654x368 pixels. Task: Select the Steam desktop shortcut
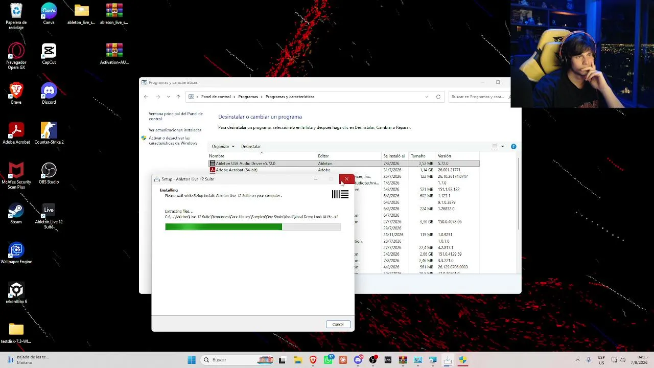tap(16, 213)
